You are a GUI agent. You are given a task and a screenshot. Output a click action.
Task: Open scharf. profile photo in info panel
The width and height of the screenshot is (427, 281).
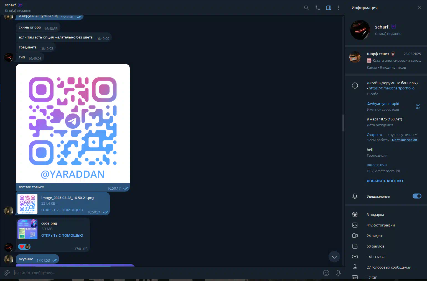pyautogui.click(x=360, y=30)
